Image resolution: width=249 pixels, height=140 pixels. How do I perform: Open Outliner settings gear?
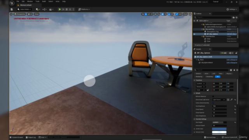coord(237,17)
